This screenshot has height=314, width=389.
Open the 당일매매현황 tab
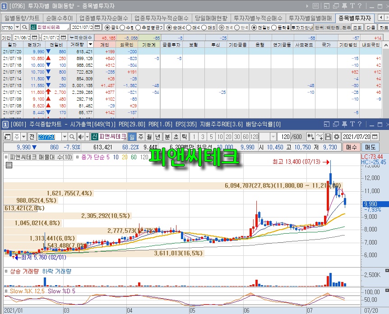click(211, 18)
